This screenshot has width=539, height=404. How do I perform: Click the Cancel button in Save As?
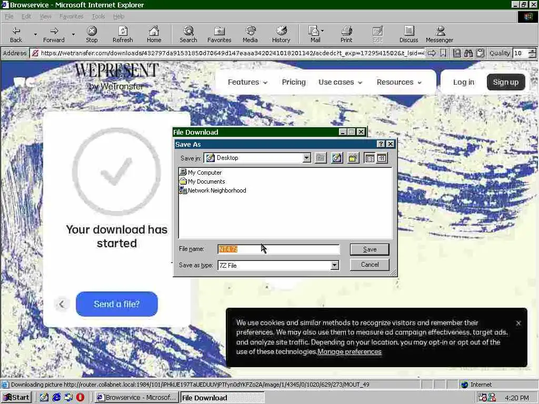[370, 265]
